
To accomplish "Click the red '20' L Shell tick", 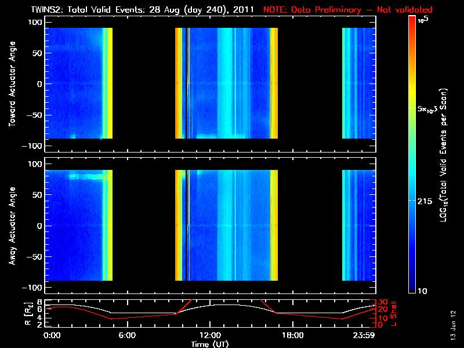I will click(383, 309).
